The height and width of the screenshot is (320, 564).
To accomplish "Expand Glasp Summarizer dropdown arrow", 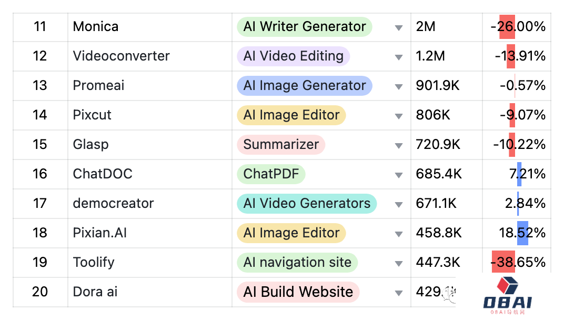I will pyautogui.click(x=399, y=145).
